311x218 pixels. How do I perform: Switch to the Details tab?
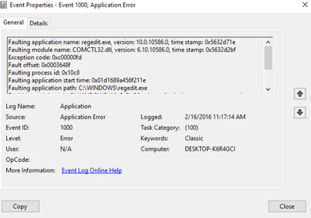tap(38, 23)
